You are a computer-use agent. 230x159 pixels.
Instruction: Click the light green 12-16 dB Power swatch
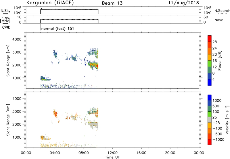(210, 63)
